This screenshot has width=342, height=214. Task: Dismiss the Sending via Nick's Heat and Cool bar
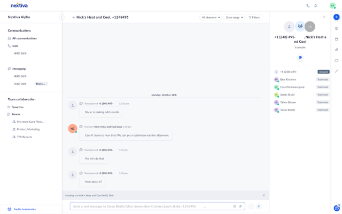click(x=263, y=195)
